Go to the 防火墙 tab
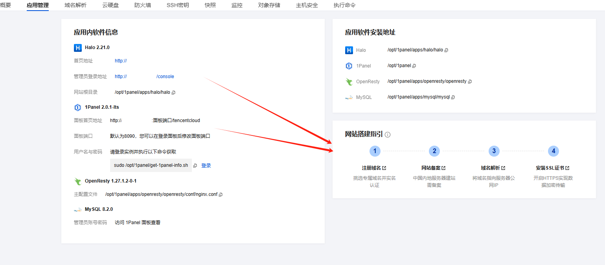This screenshot has width=605, height=265. [x=143, y=5]
